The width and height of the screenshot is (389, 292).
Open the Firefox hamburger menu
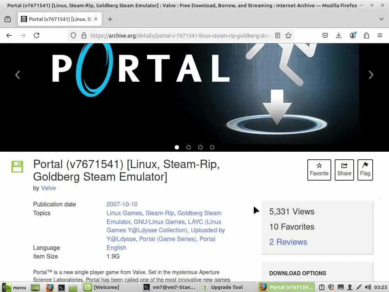coord(380,35)
